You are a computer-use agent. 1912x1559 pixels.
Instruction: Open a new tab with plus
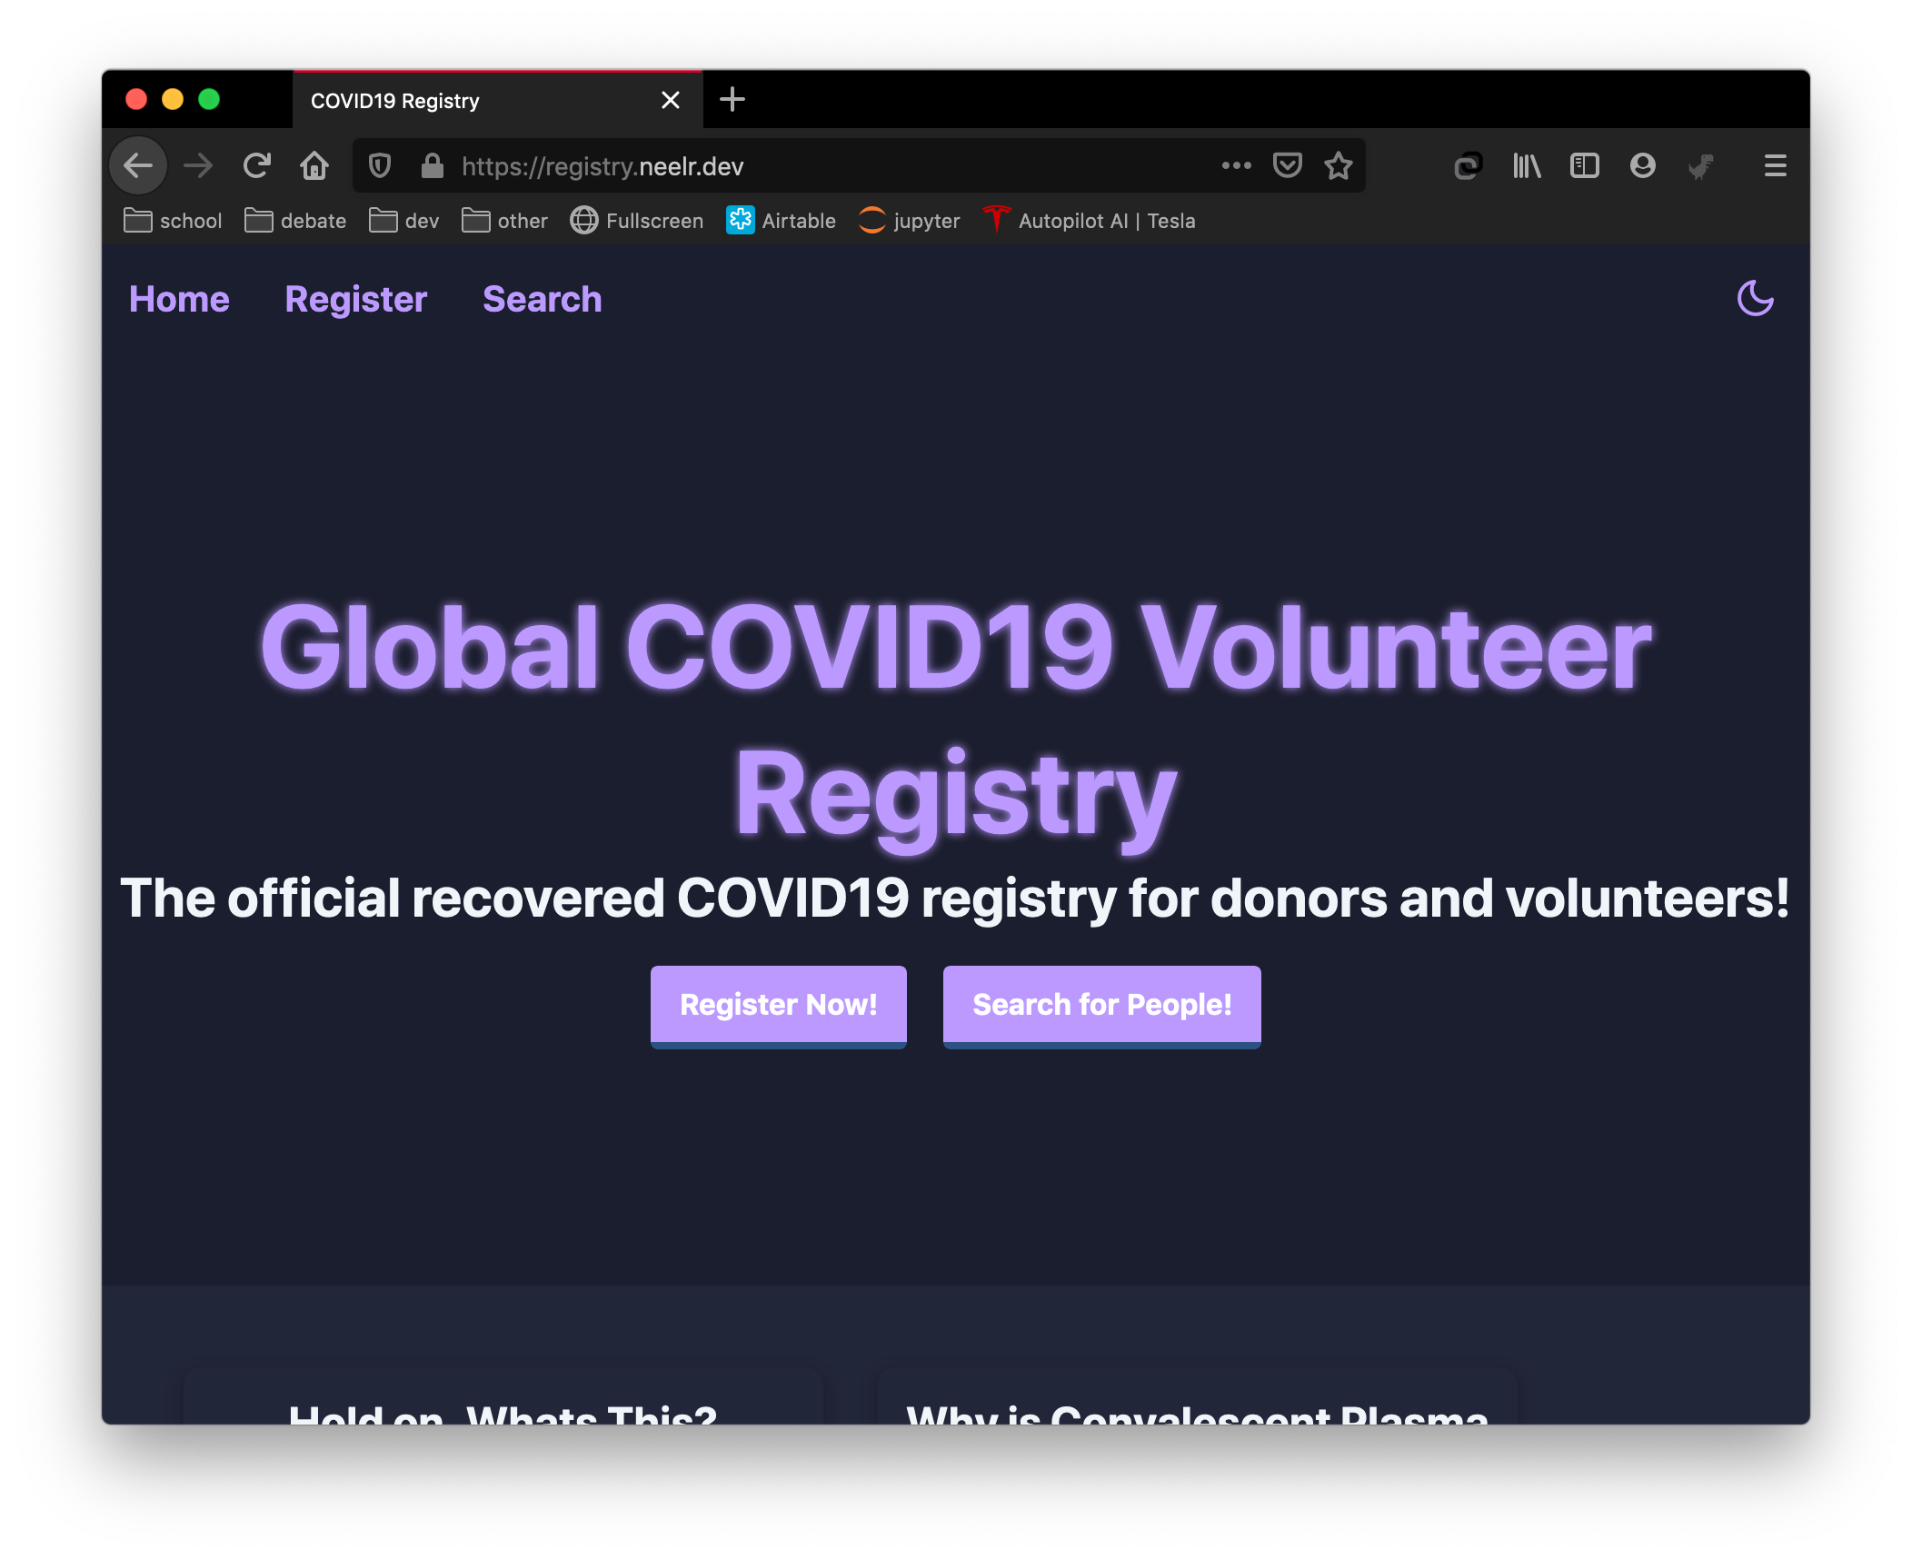point(732,99)
